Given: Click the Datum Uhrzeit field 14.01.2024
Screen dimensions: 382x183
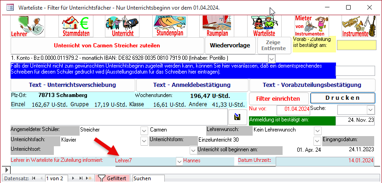Looking at the screenshot, I should coord(325,161).
